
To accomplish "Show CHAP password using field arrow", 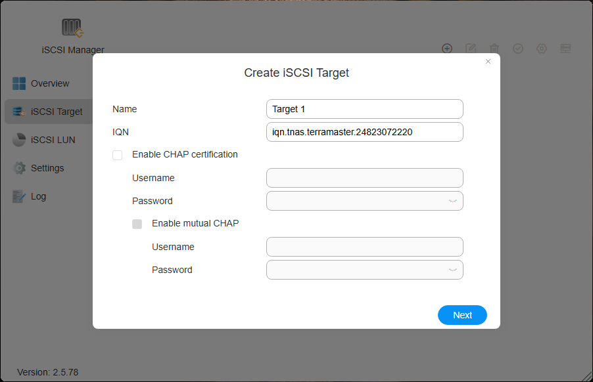I will pyautogui.click(x=452, y=201).
